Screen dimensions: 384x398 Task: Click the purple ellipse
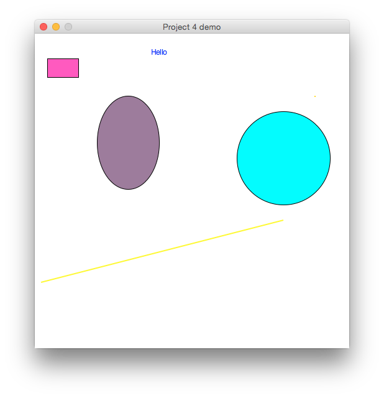[129, 142]
